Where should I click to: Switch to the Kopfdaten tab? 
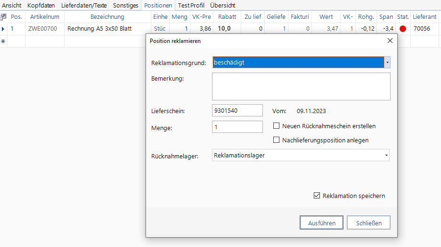[x=41, y=6]
